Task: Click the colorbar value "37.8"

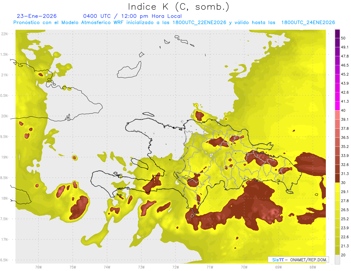Action: [345, 128]
